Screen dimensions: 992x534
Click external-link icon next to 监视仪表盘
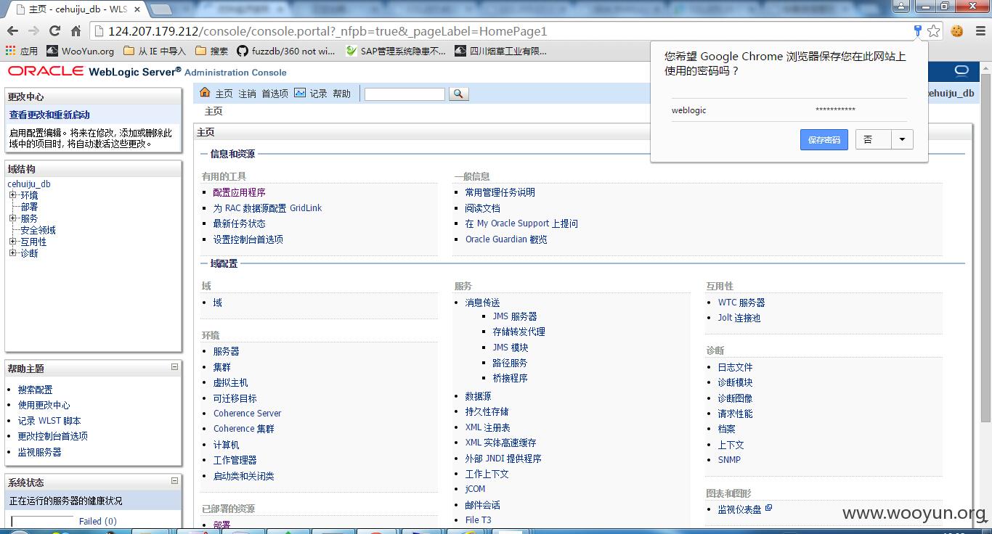768,508
